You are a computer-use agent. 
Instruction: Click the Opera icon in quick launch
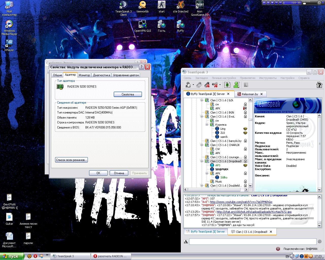pos(35,256)
